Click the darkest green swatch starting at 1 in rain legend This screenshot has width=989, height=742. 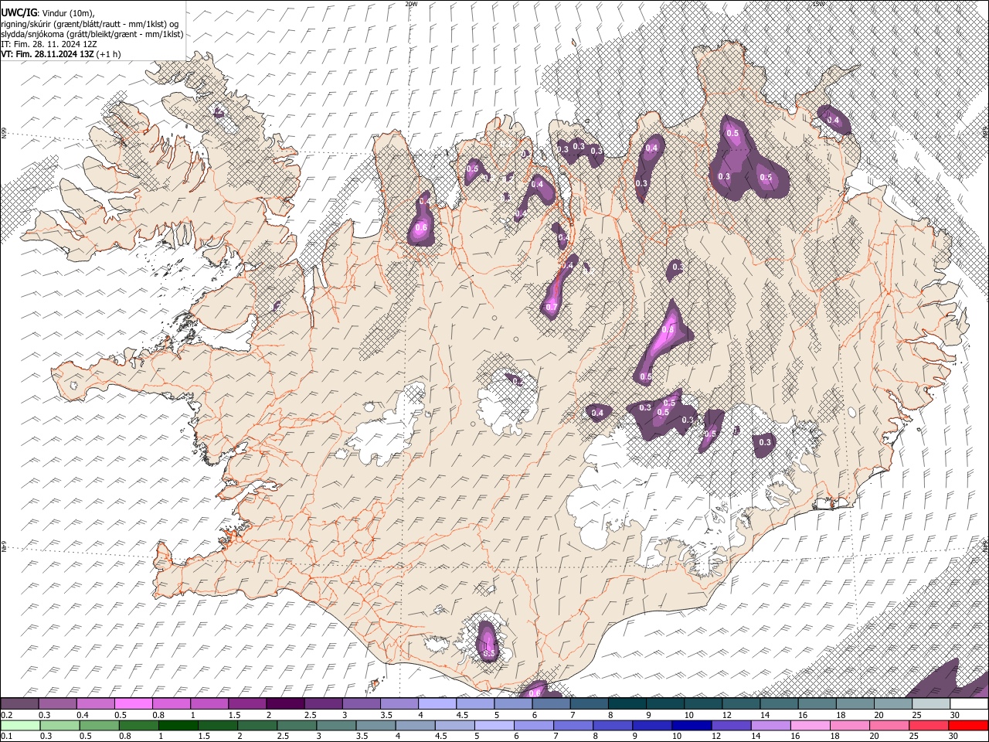click(x=178, y=725)
